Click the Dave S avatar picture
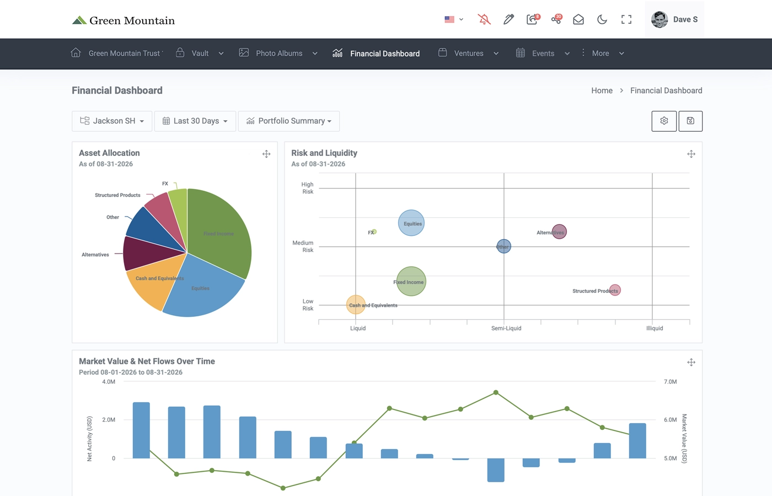 pyautogui.click(x=660, y=19)
